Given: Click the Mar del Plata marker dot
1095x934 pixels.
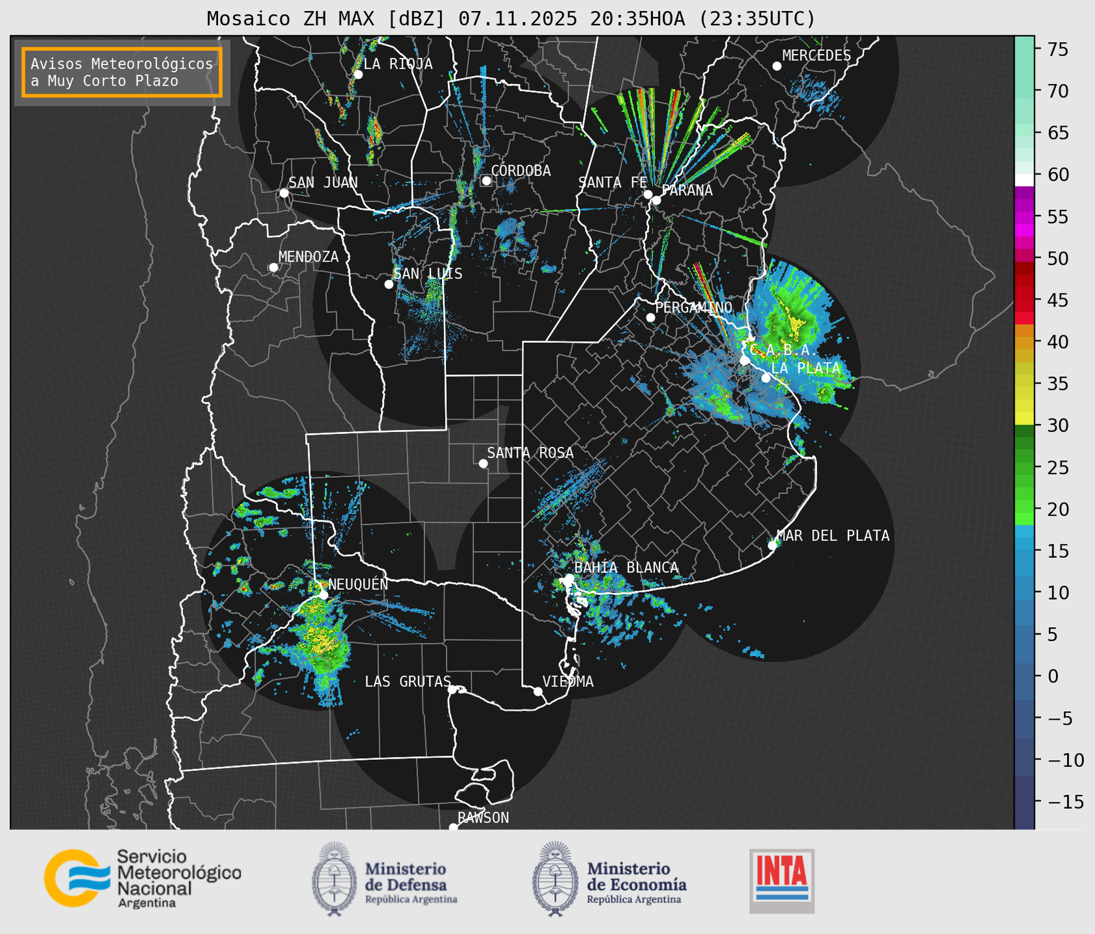Looking at the screenshot, I should click(772, 545).
